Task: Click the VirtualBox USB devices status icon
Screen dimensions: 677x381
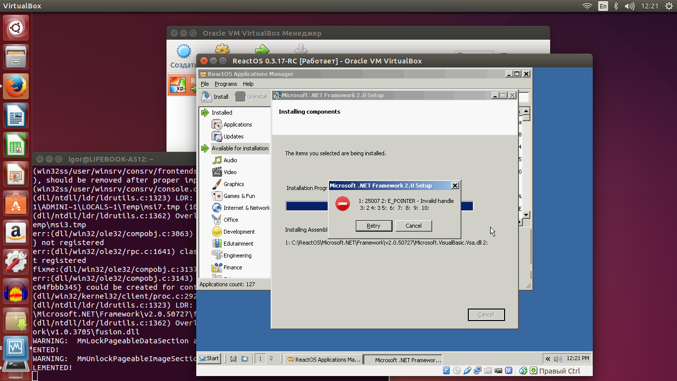Action: [467, 371]
